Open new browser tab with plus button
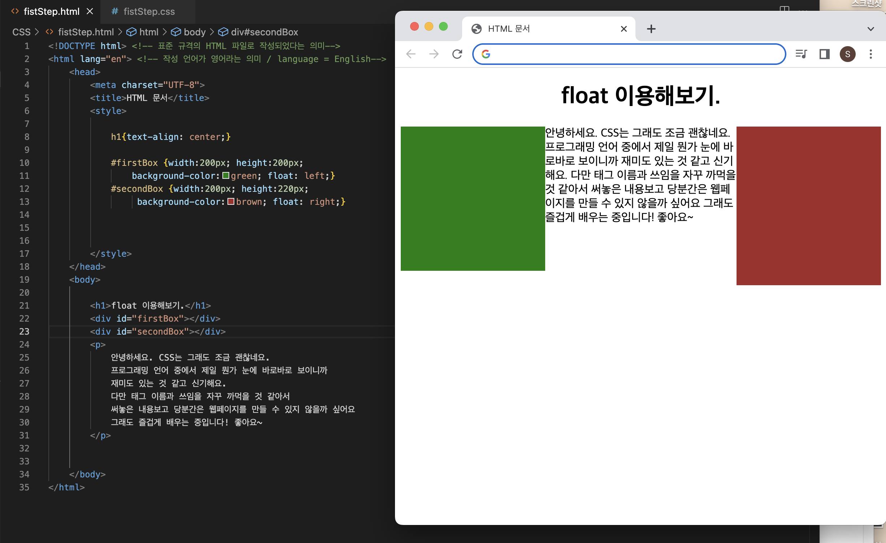Image resolution: width=886 pixels, height=543 pixels. [651, 29]
